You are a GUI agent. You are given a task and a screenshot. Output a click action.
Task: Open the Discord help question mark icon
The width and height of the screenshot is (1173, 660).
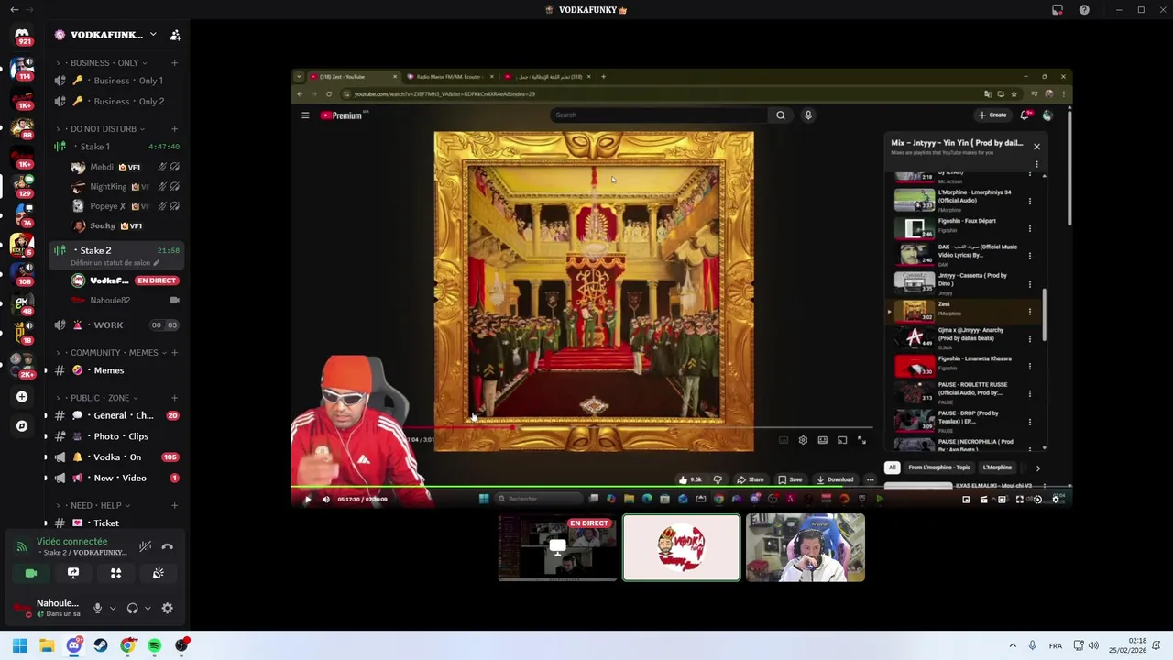click(1085, 10)
